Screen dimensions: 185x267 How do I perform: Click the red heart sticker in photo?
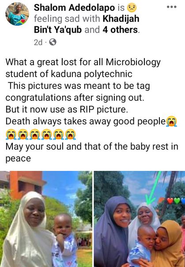170,201
